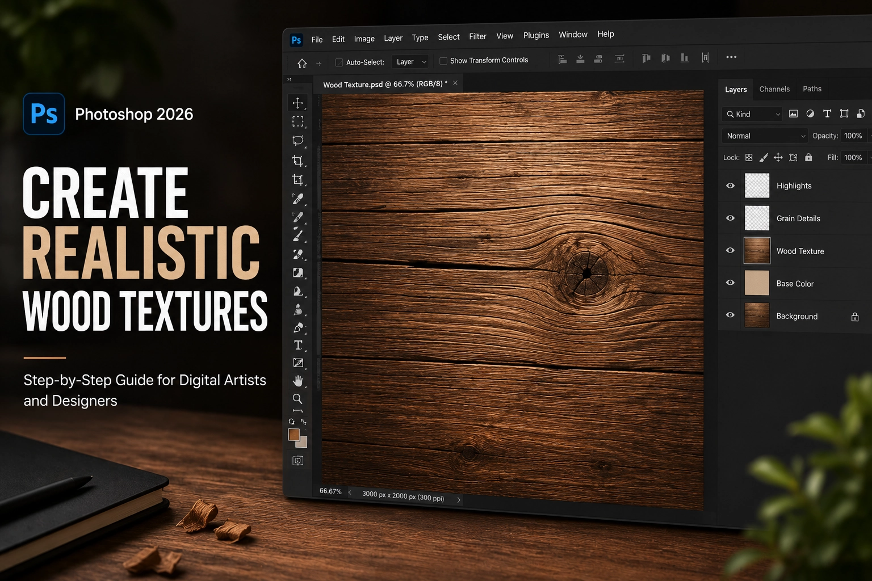Filter layers by smart object icon

861,113
